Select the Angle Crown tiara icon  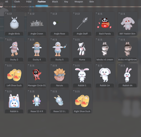(x=37, y=23)
